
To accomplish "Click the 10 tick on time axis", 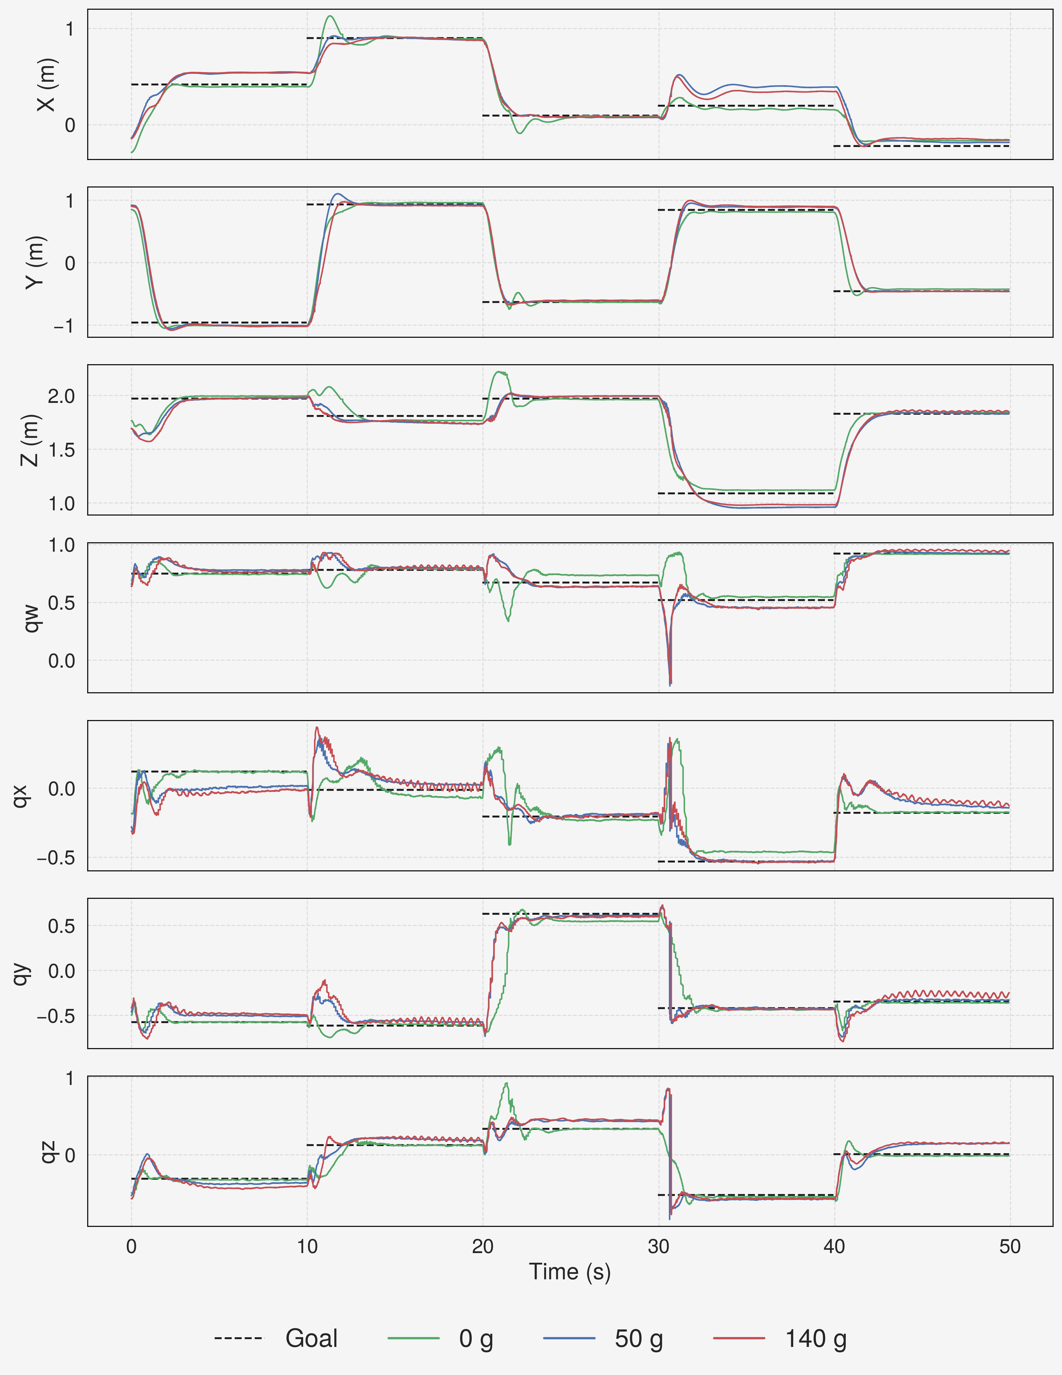I will point(307,1246).
